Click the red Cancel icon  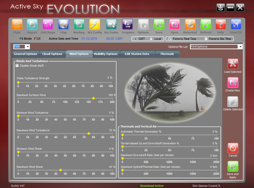point(233,148)
